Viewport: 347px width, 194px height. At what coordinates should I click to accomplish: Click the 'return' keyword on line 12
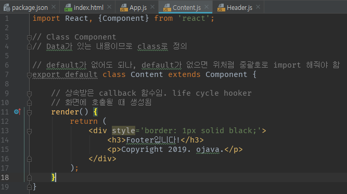[x=84, y=121]
